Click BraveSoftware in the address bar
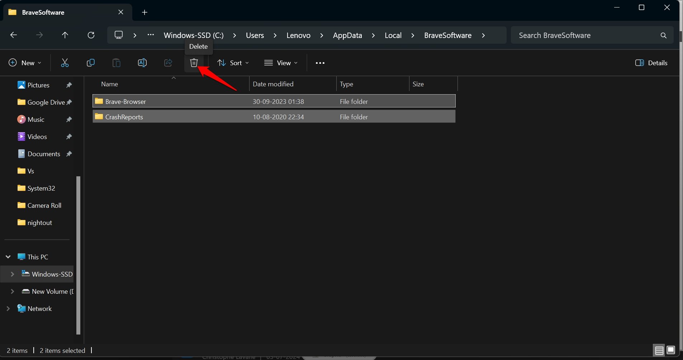 tap(448, 35)
